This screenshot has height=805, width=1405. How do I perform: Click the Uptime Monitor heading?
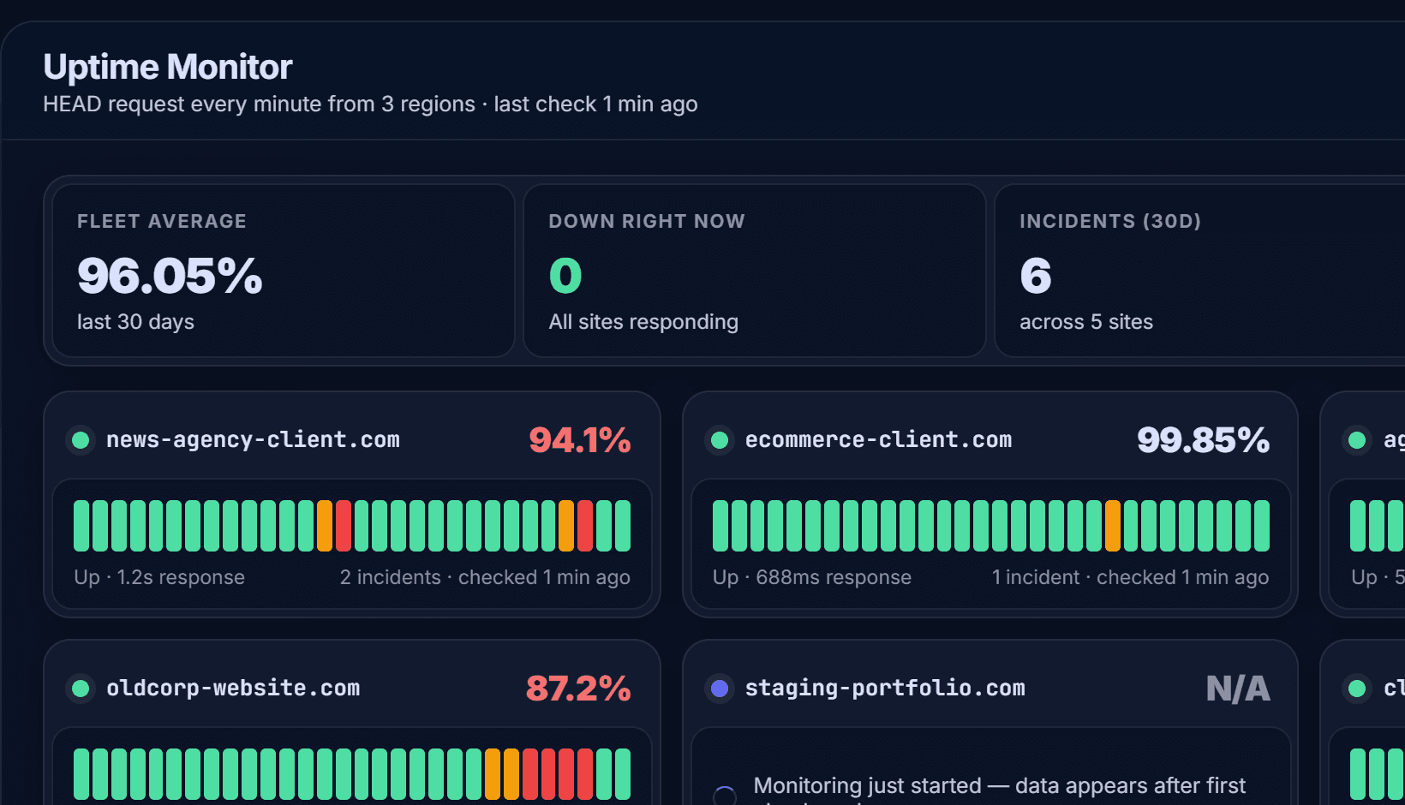click(168, 67)
